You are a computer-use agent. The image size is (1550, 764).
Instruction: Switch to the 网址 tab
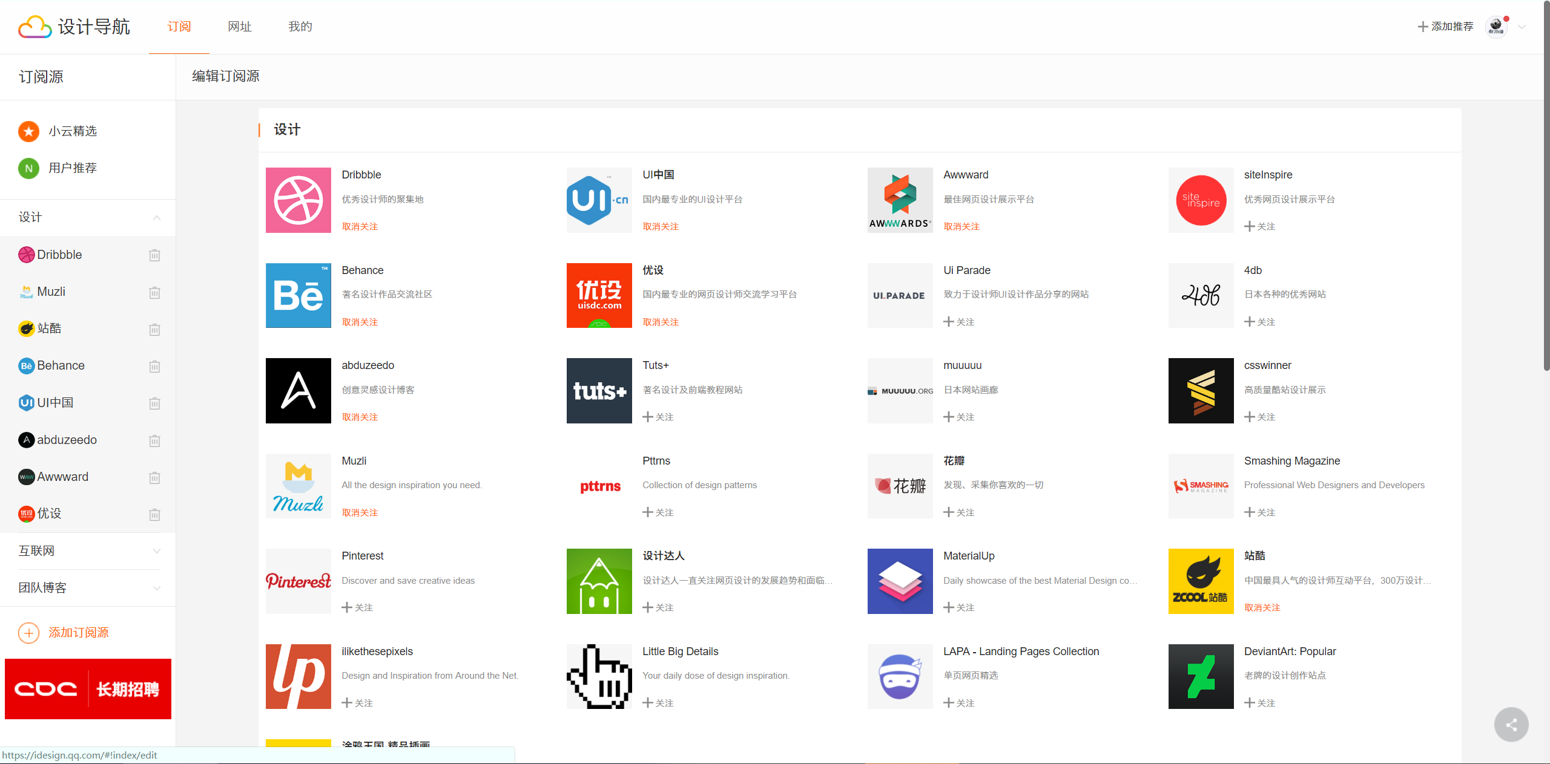click(x=240, y=27)
